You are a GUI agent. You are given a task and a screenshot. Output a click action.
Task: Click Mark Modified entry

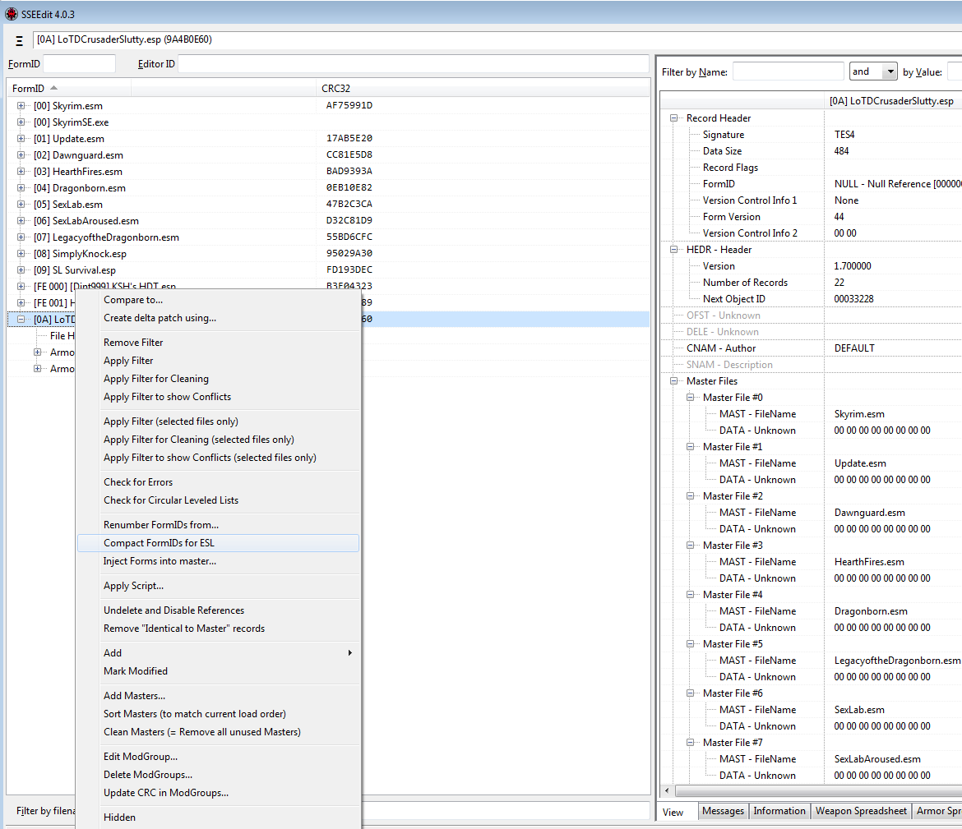pyautogui.click(x=218, y=670)
